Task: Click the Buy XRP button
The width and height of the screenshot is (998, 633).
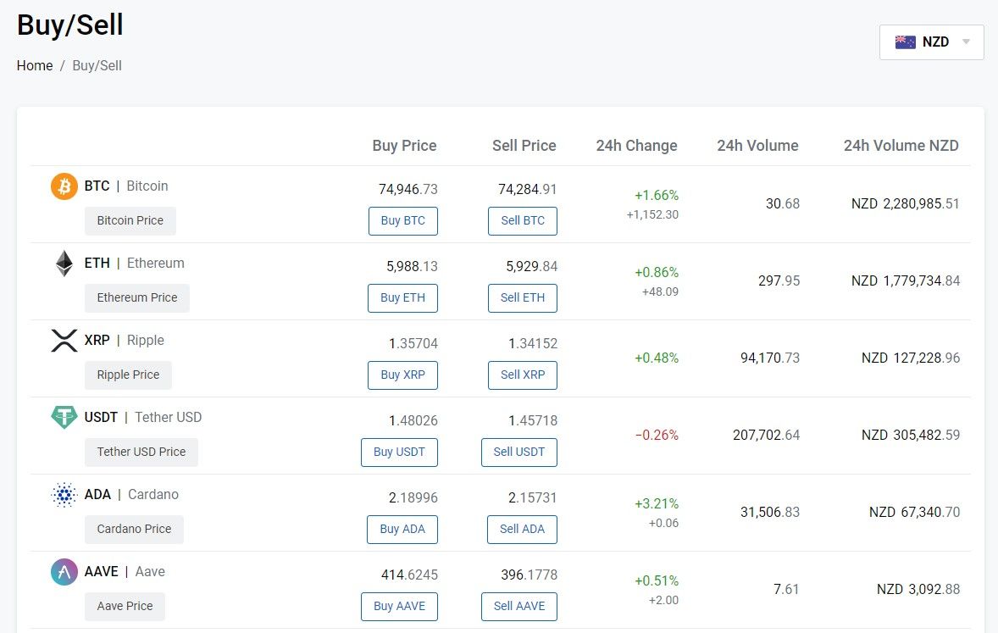Action: coord(403,375)
